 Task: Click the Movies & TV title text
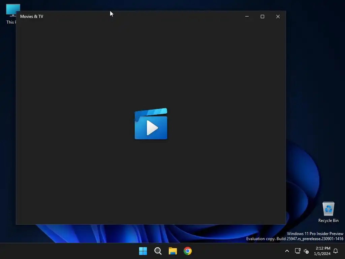32,17
